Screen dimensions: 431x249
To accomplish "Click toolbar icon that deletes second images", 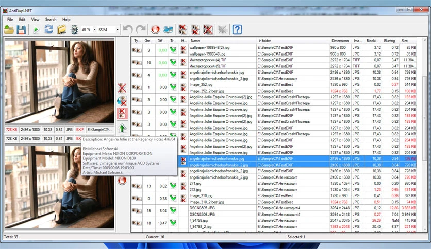I will pos(195,30).
